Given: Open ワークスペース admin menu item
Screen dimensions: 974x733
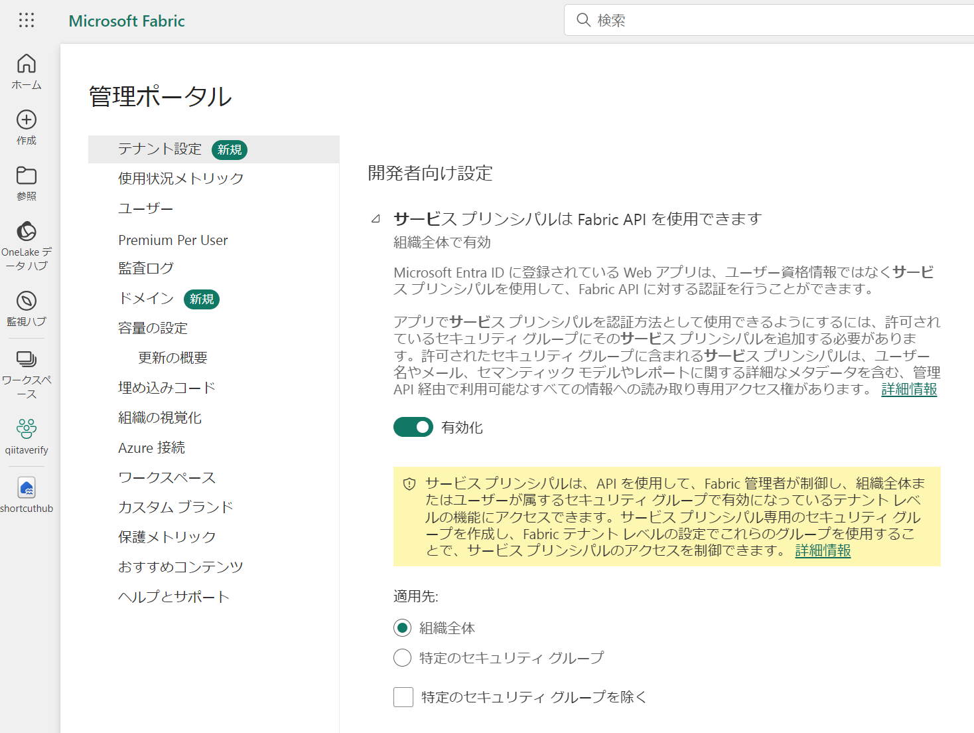Looking at the screenshot, I should coord(167,478).
